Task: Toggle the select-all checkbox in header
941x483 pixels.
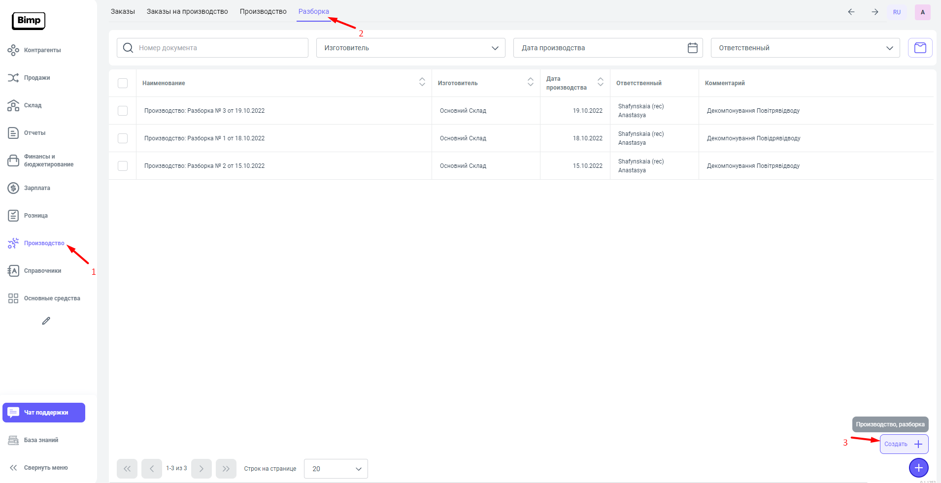Action: (123, 83)
